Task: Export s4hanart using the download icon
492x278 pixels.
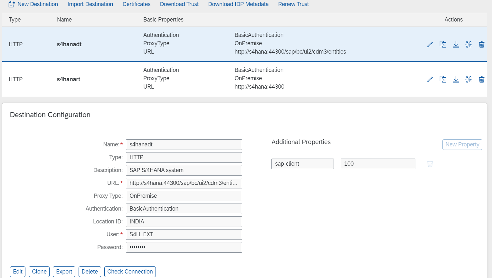Action: (x=456, y=79)
